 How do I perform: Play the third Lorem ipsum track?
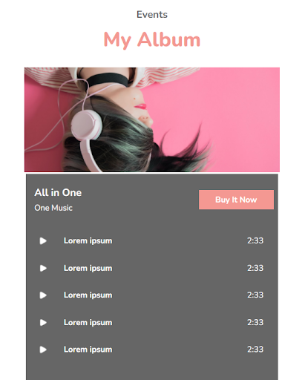click(43, 295)
